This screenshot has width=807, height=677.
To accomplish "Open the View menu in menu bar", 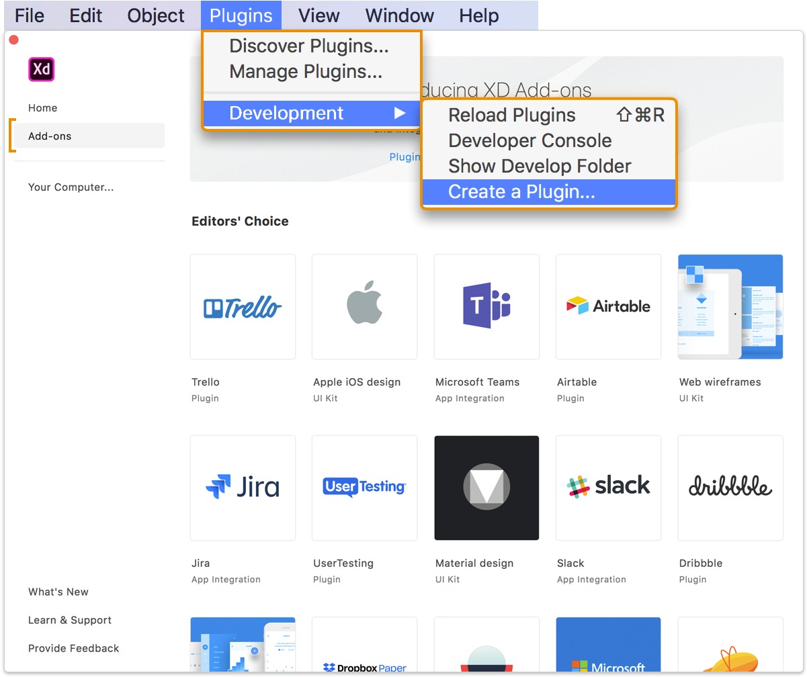I will [x=319, y=15].
